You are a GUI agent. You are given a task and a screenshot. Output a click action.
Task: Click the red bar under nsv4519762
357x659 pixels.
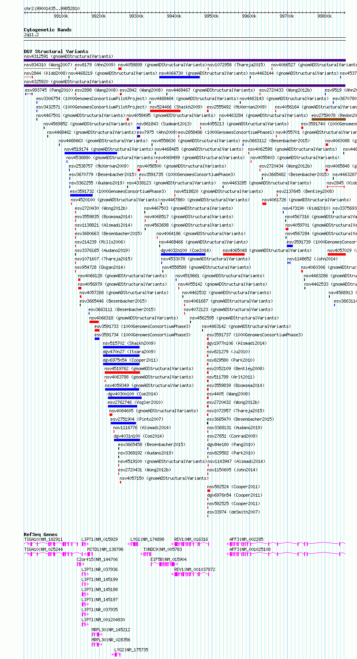tap(122, 372)
